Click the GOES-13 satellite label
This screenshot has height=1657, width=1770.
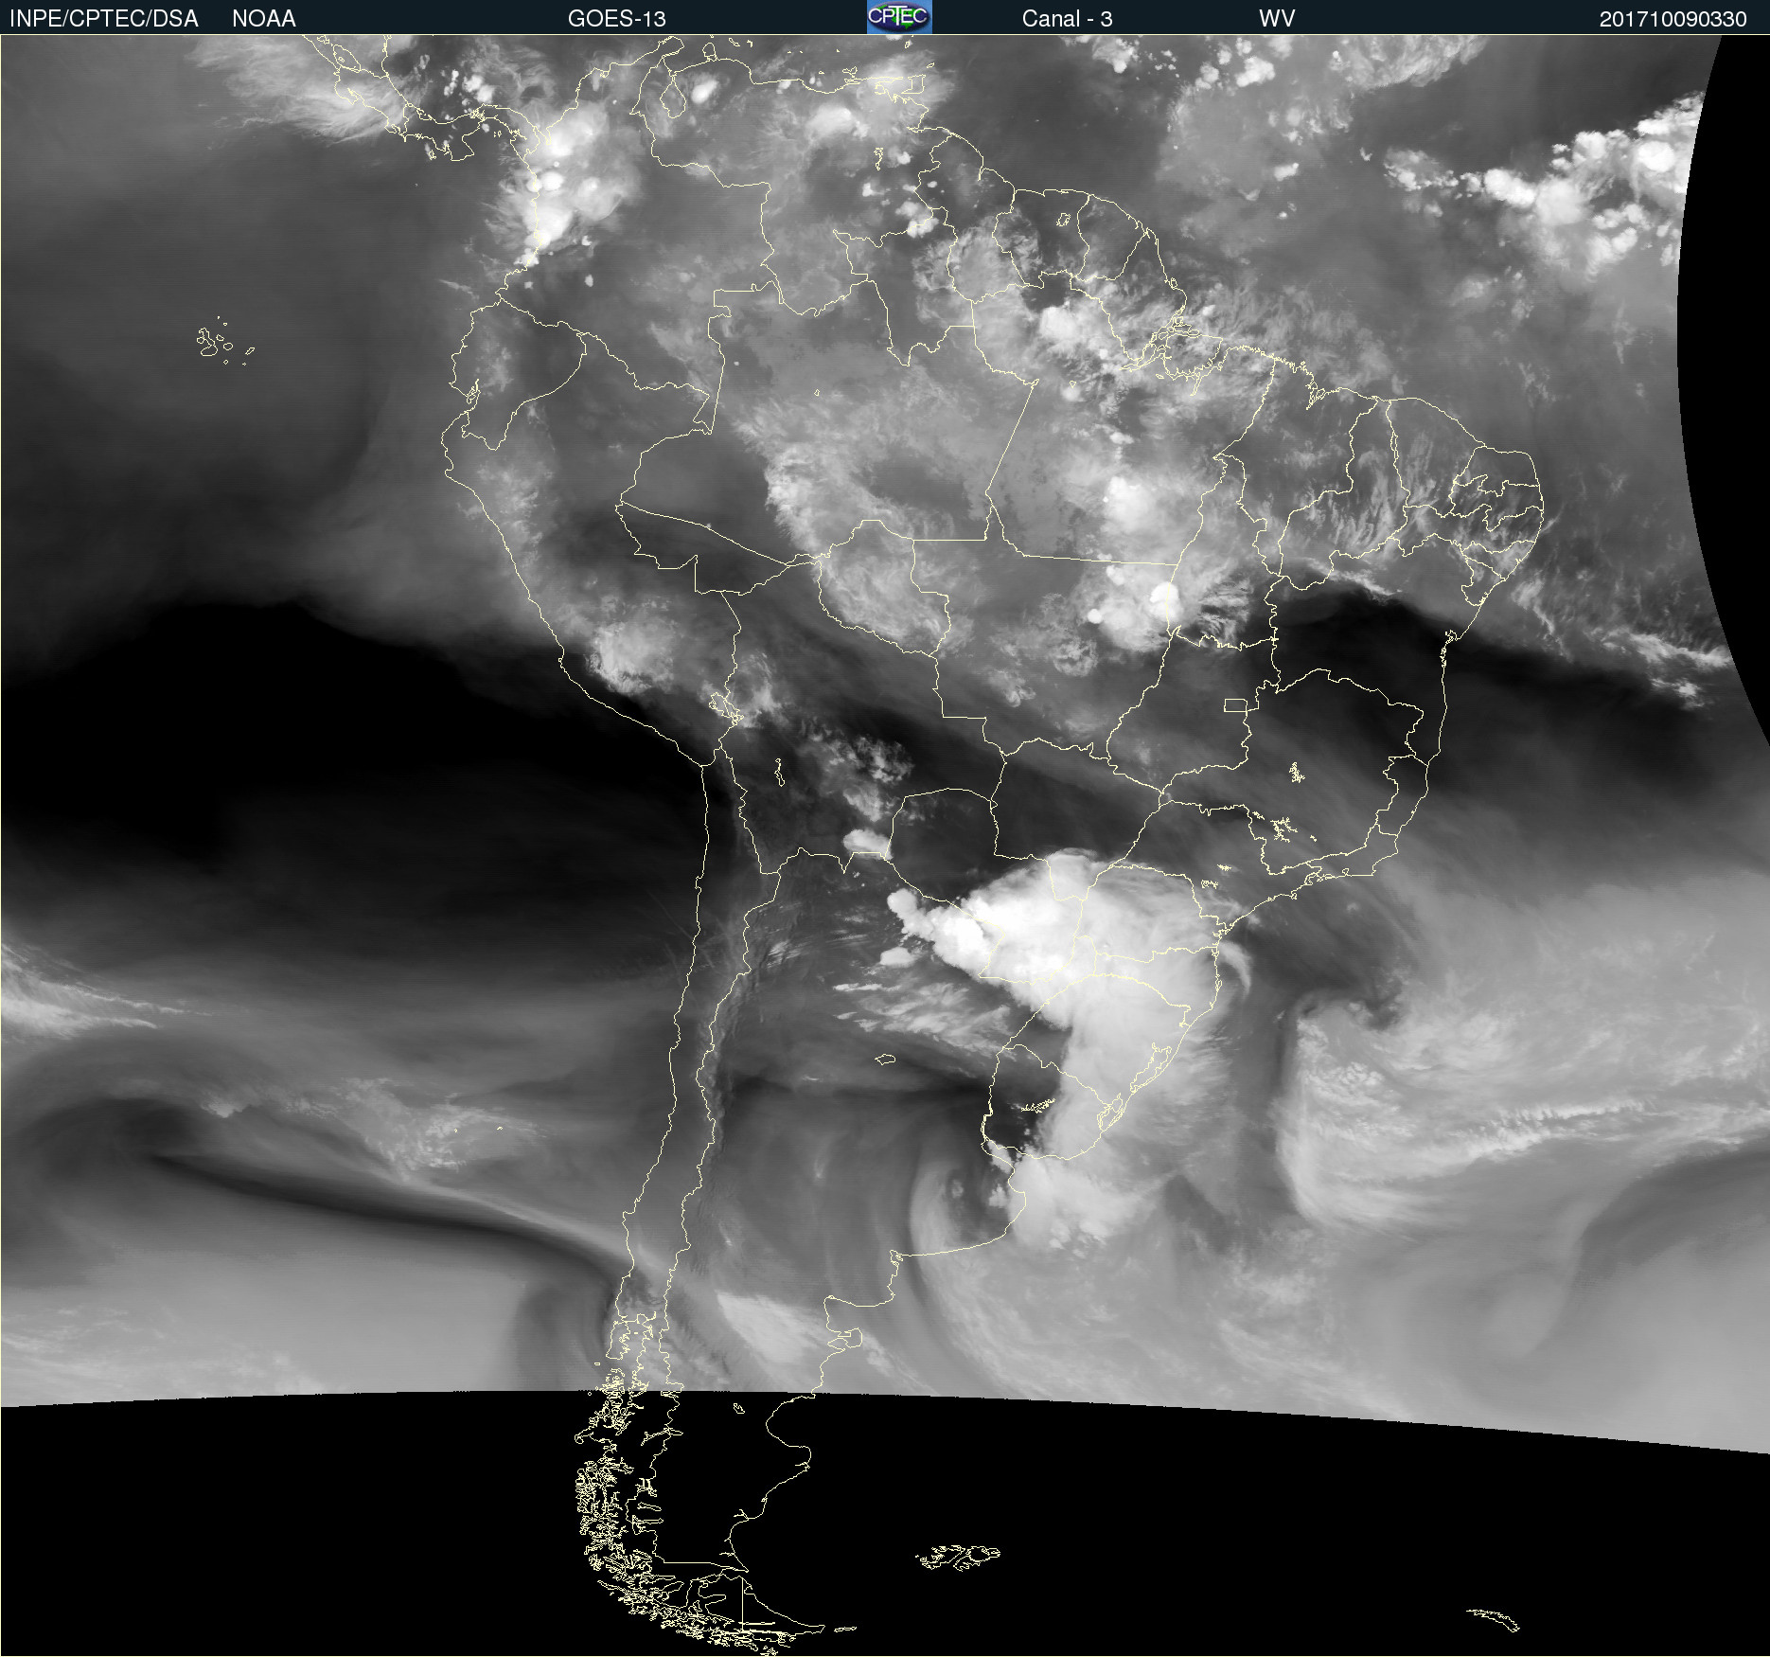pos(616,19)
